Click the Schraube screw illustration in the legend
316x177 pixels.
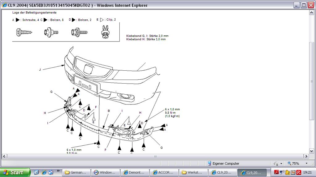pyautogui.click(x=24, y=32)
